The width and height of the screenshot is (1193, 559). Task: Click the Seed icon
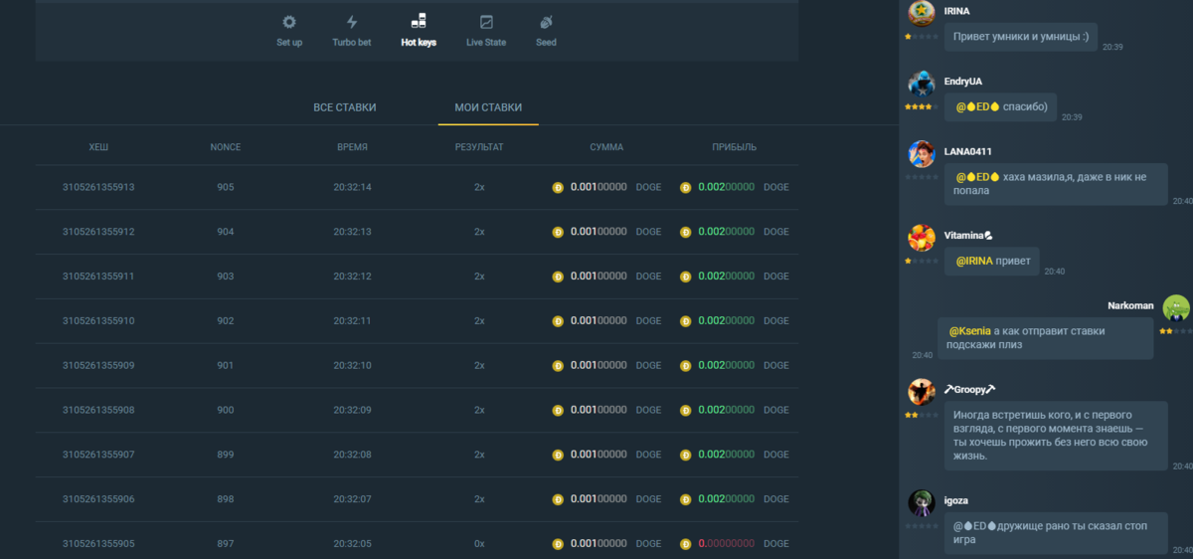[546, 23]
